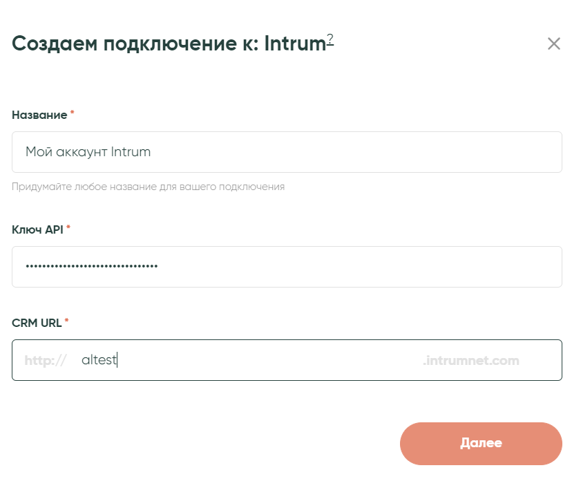Click the Далее button
This screenshot has width=581, height=479.
481,443
